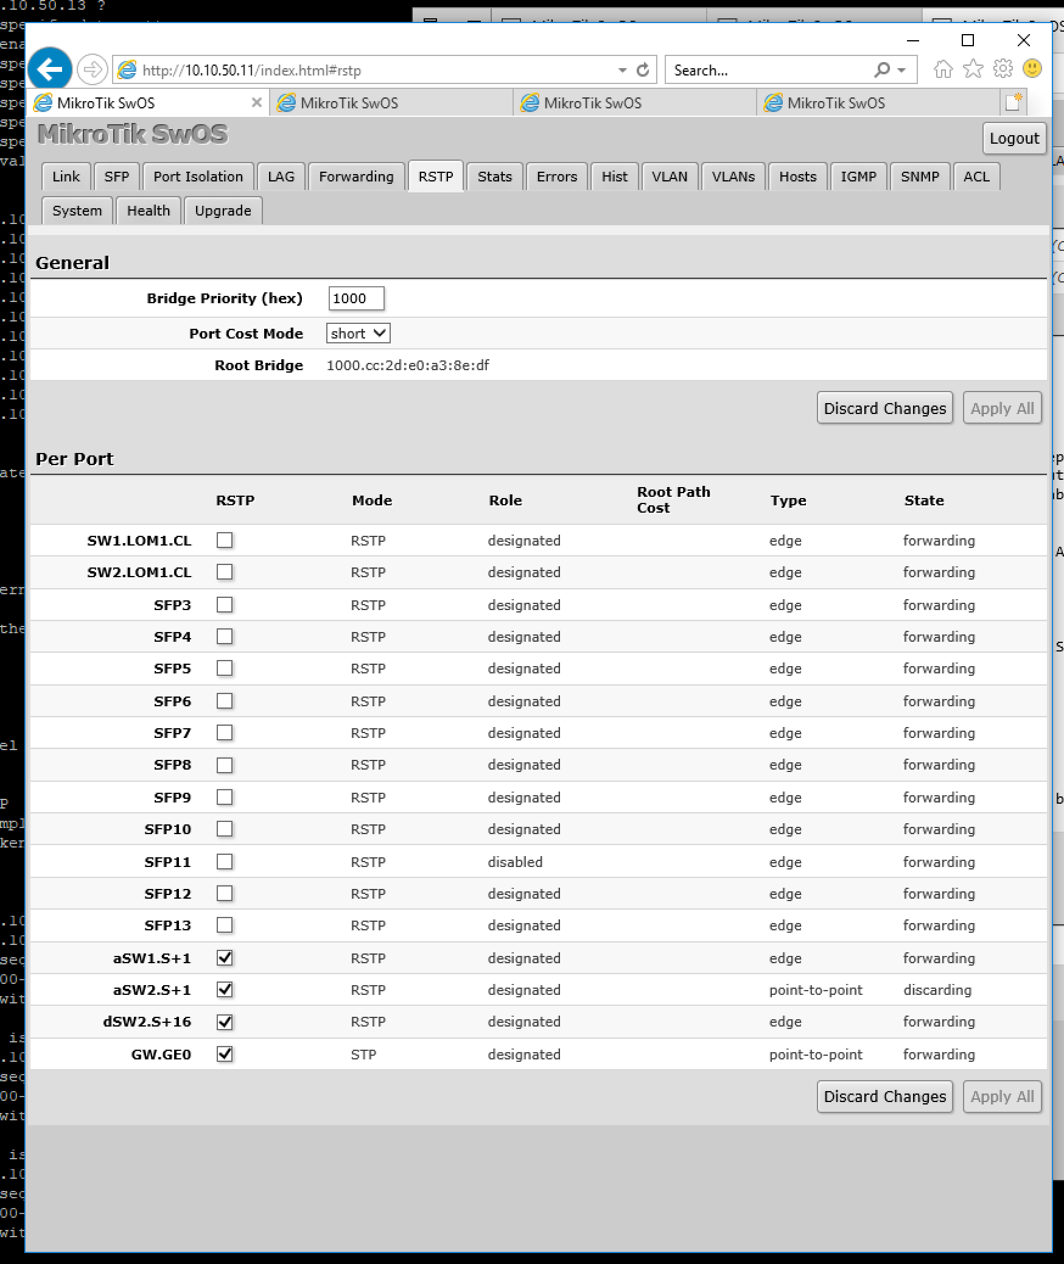Edit the Bridge Priority hex field
The image size is (1064, 1264).
[356, 298]
